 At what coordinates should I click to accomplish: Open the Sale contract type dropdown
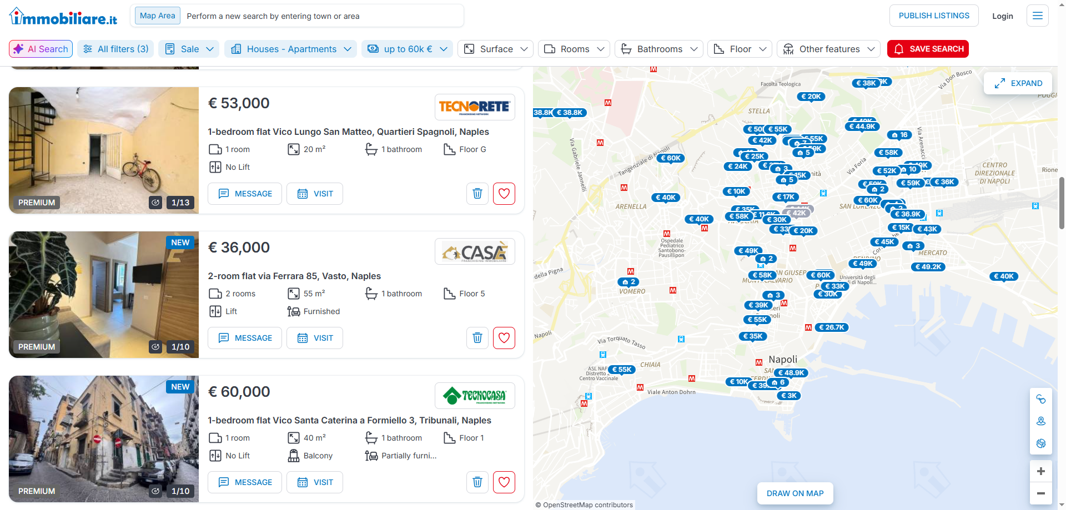click(x=189, y=49)
